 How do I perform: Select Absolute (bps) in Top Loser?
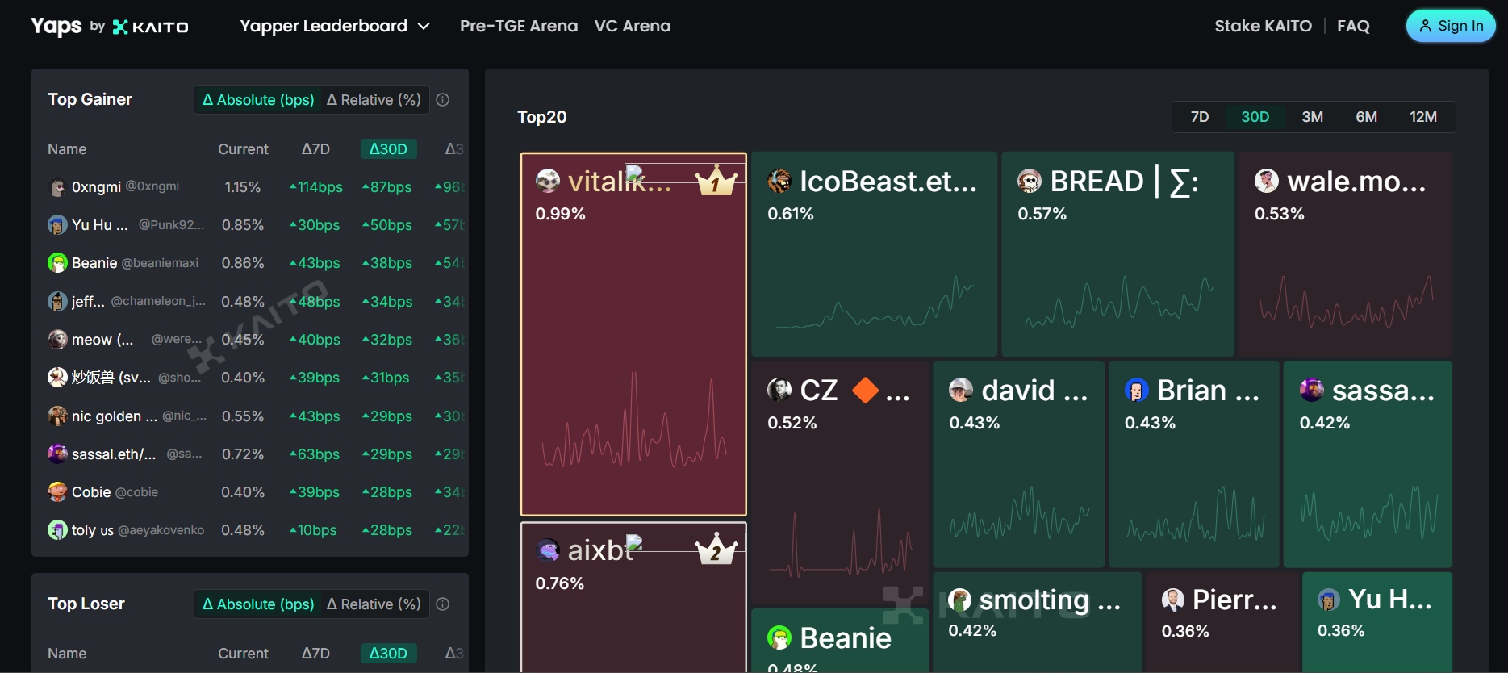[258, 604]
